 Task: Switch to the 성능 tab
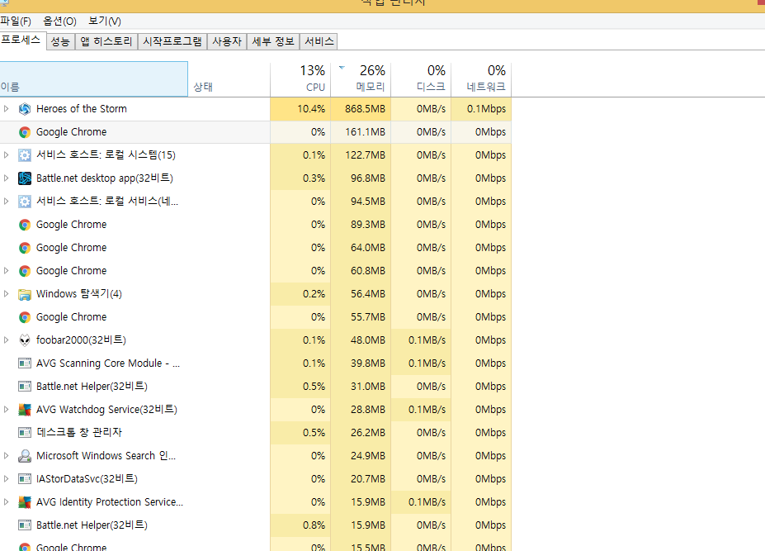[60, 41]
